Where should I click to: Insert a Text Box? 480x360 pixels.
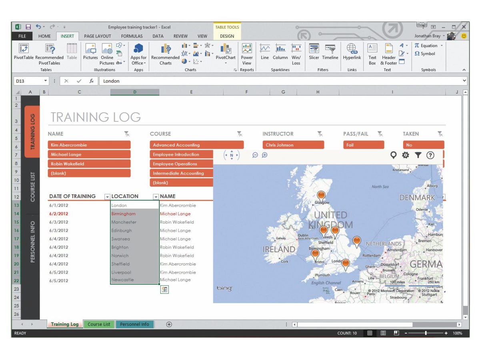pos(372,54)
